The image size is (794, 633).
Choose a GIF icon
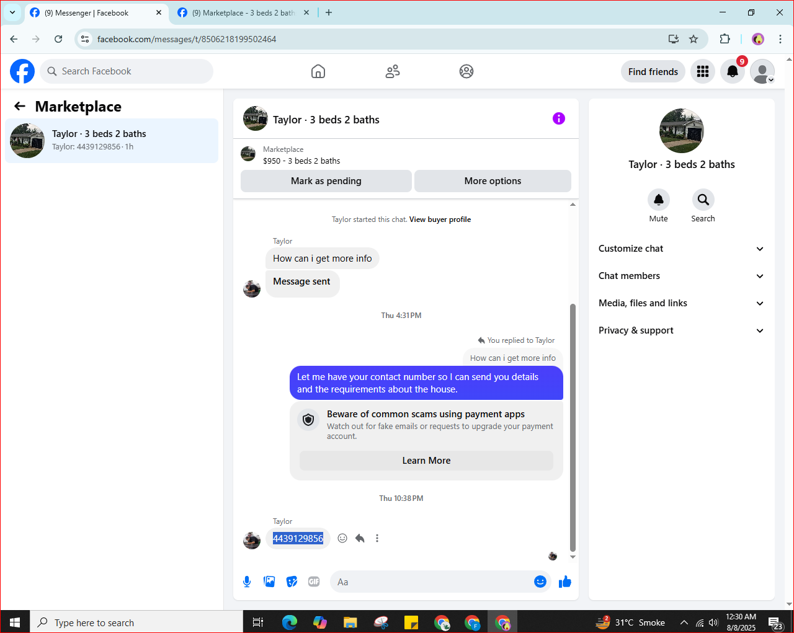(x=314, y=582)
